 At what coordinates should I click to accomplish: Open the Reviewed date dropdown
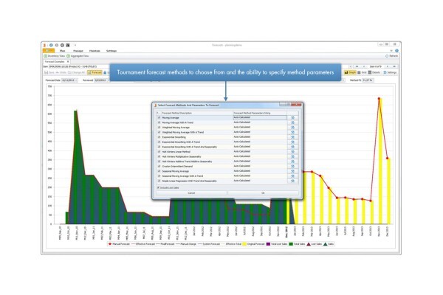(x=109, y=80)
